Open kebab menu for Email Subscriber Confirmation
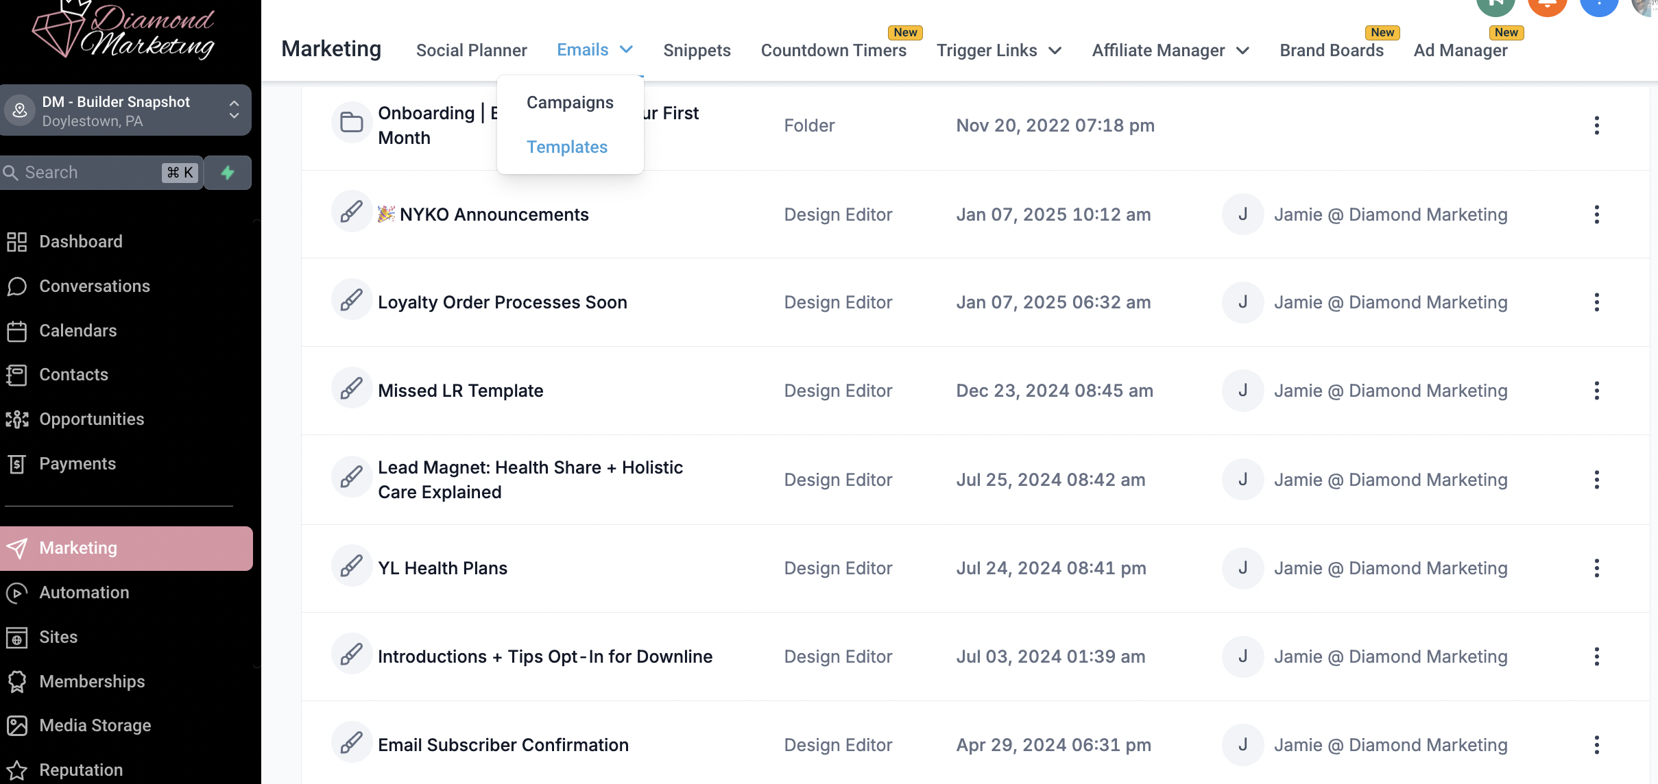Image resolution: width=1658 pixels, height=784 pixels. [1596, 745]
